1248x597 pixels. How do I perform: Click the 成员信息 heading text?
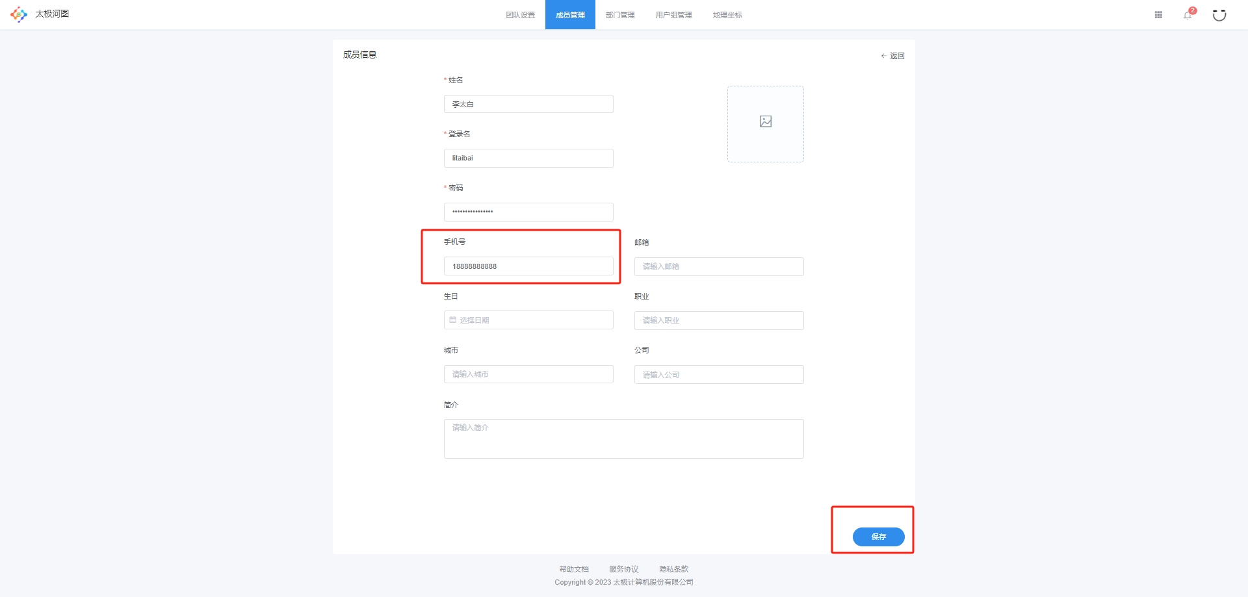[x=360, y=55]
